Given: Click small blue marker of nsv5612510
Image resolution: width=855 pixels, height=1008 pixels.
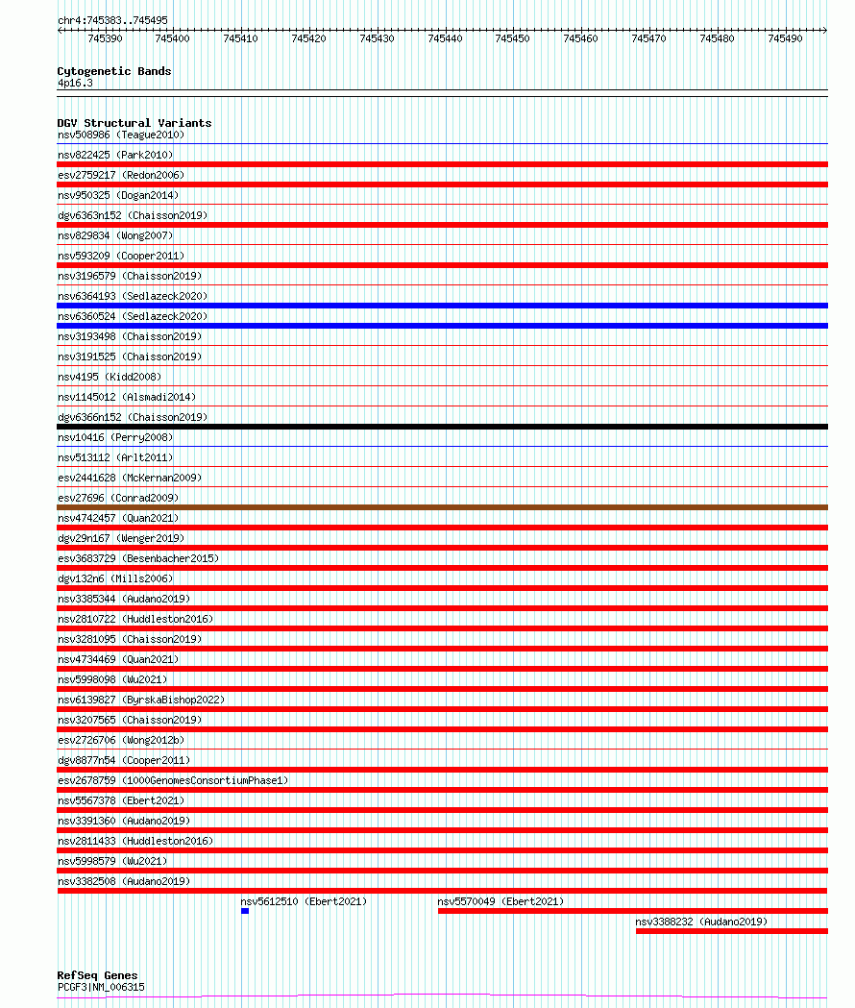Looking at the screenshot, I should coord(245,911).
